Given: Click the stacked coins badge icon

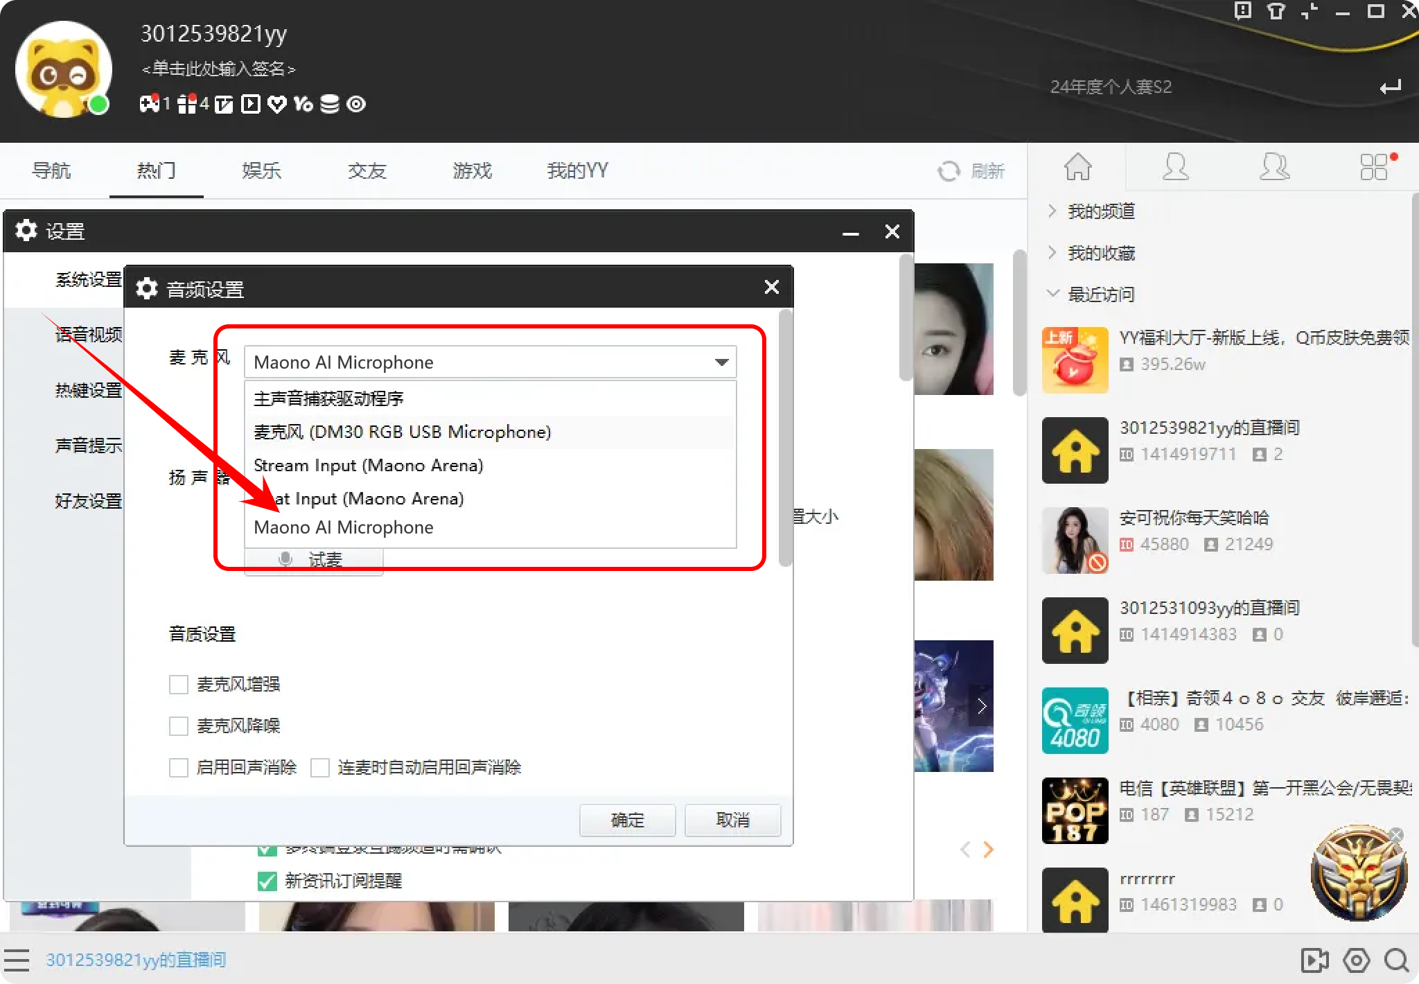Looking at the screenshot, I should point(330,104).
